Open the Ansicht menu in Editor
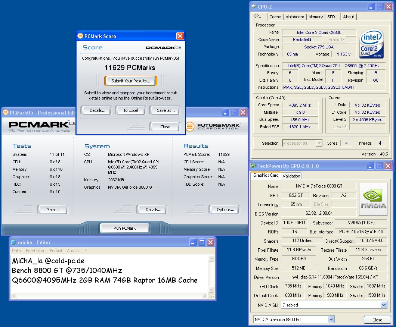This screenshot has width=396, height=327. [74, 250]
